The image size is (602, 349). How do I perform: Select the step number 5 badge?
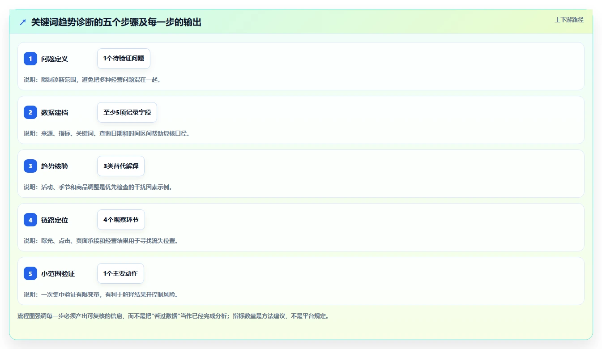tap(30, 273)
